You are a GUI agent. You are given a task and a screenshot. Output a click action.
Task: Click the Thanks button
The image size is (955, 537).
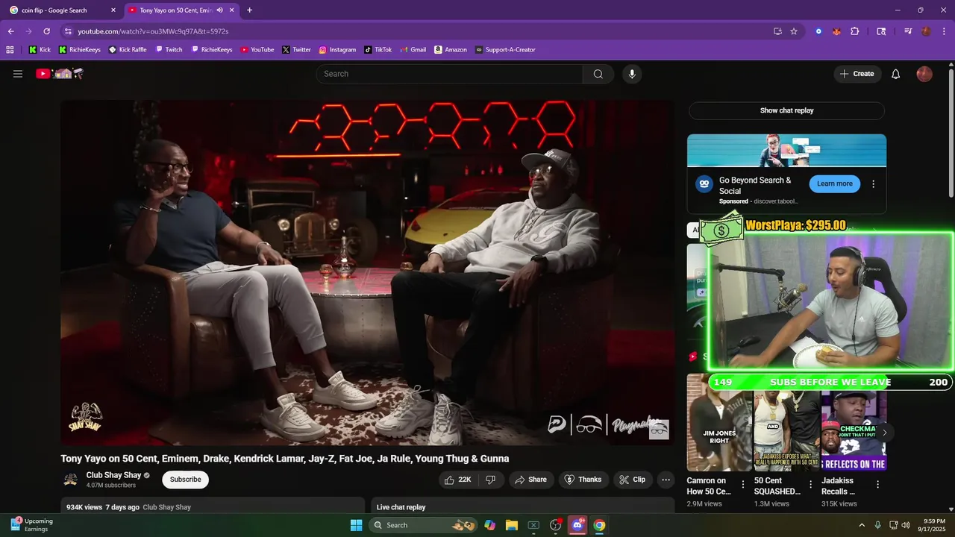(x=583, y=480)
